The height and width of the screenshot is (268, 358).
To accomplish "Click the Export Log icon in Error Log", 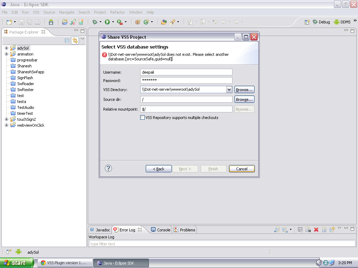I will [x=277, y=230].
